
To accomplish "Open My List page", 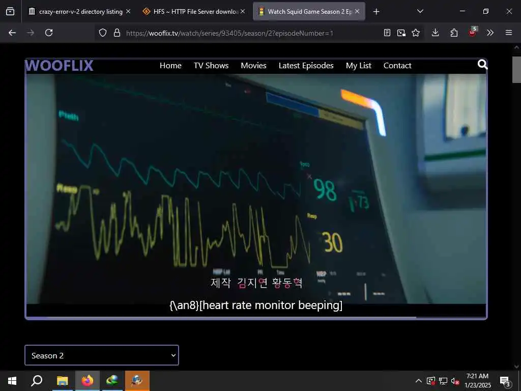I will tap(359, 66).
